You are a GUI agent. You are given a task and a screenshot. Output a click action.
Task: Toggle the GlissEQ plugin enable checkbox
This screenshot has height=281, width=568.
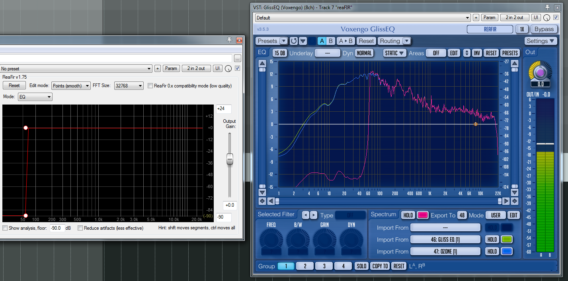[x=556, y=17]
